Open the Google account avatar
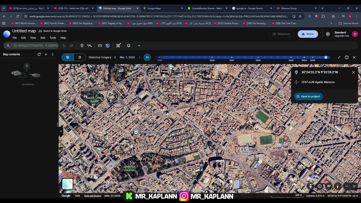 tap(355, 34)
